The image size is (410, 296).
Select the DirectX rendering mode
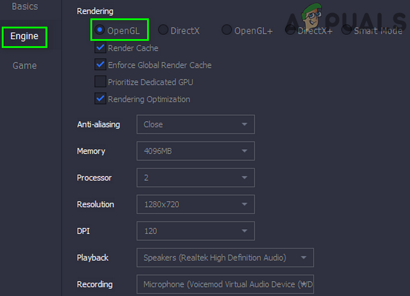point(162,30)
